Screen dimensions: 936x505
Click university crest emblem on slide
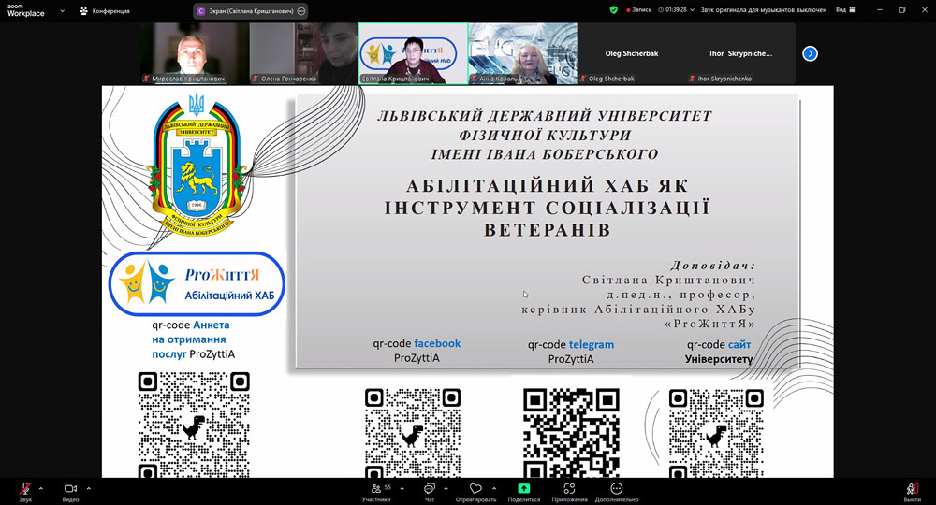coord(197,166)
